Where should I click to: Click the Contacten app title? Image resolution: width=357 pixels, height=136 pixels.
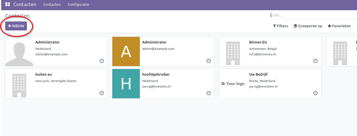[25, 5]
